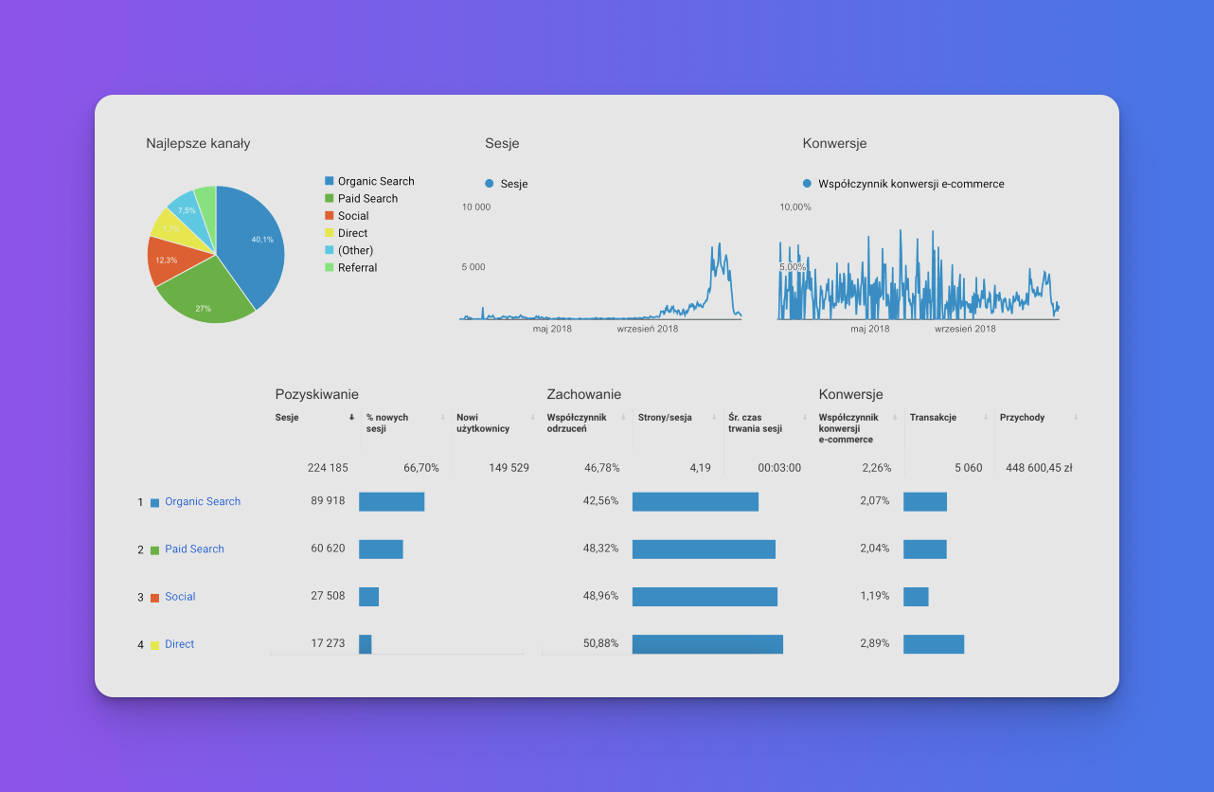Click the bounce rate value 42,56%

601,502
